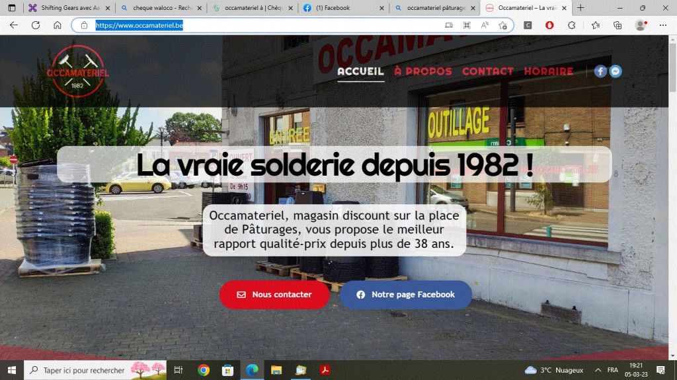Switch to the '(1) Facebook' tab
This screenshot has width=677, height=380.
[344, 8]
